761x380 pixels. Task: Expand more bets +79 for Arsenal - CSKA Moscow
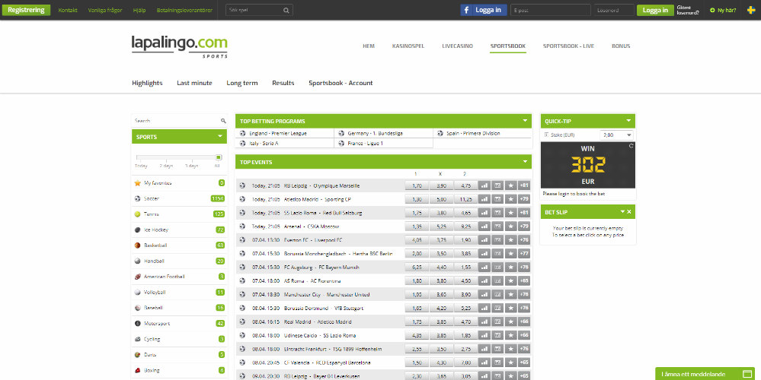(523, 226)
